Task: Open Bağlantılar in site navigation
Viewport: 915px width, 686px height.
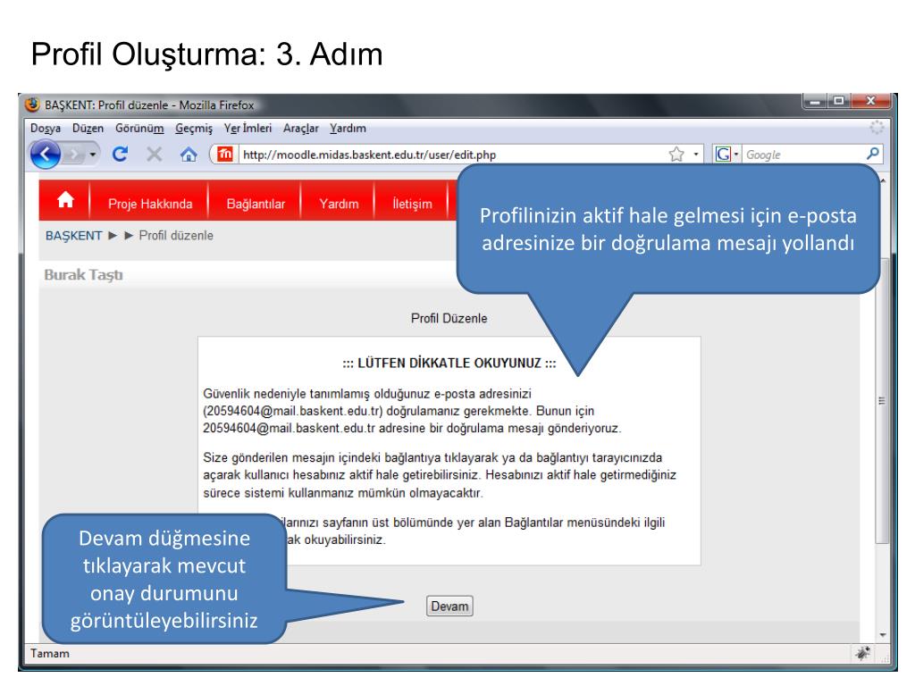Action: pyautogui.click(x=256, y=204)
